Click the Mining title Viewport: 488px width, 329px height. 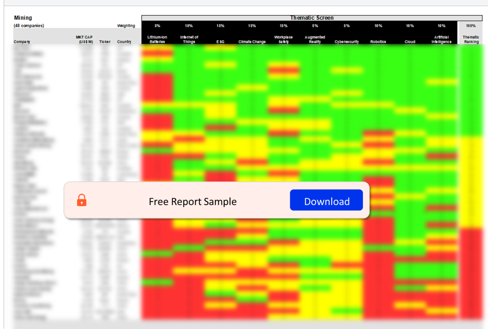(23, 18)
